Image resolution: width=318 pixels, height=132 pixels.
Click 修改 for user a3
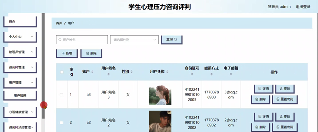tap(285, 89)
